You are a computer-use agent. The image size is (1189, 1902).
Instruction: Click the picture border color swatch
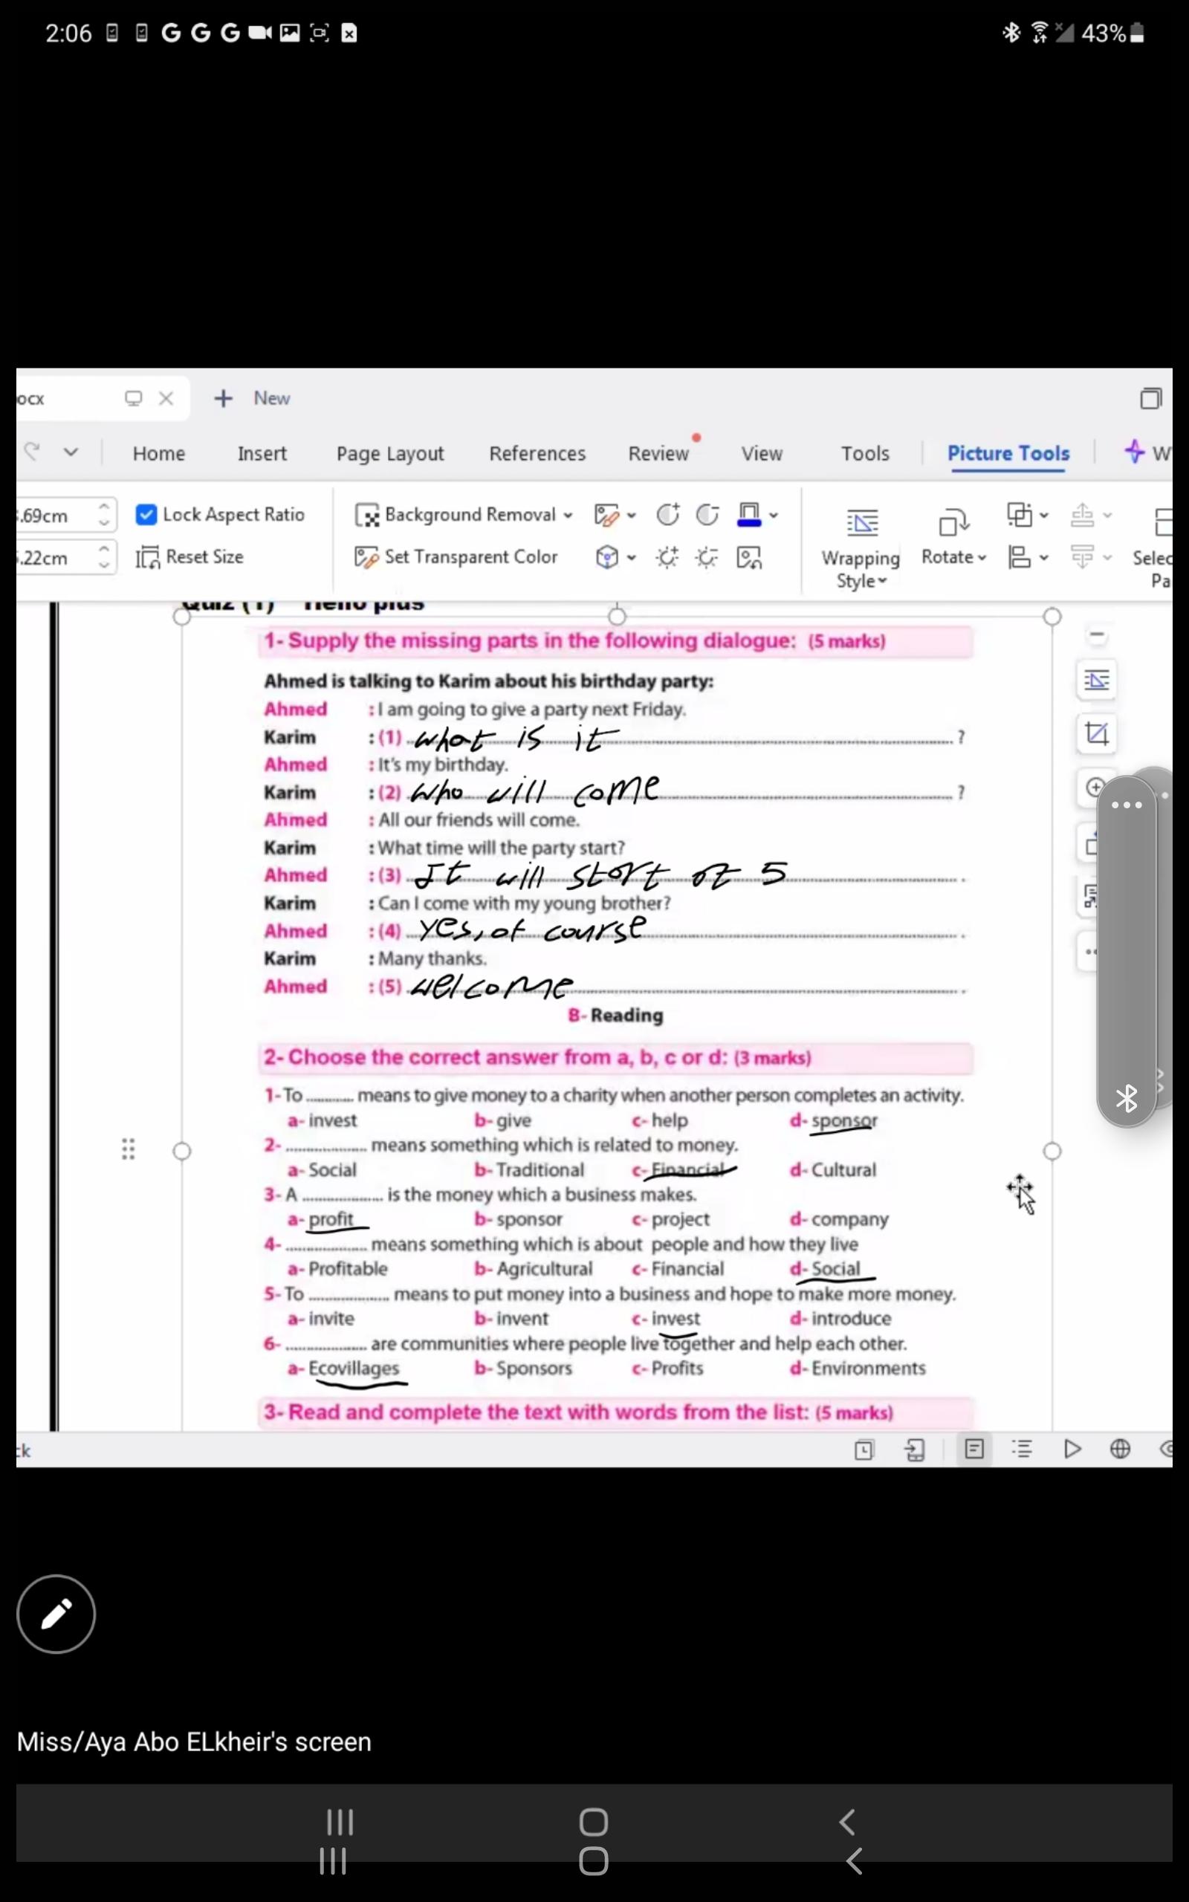(748, 515)
